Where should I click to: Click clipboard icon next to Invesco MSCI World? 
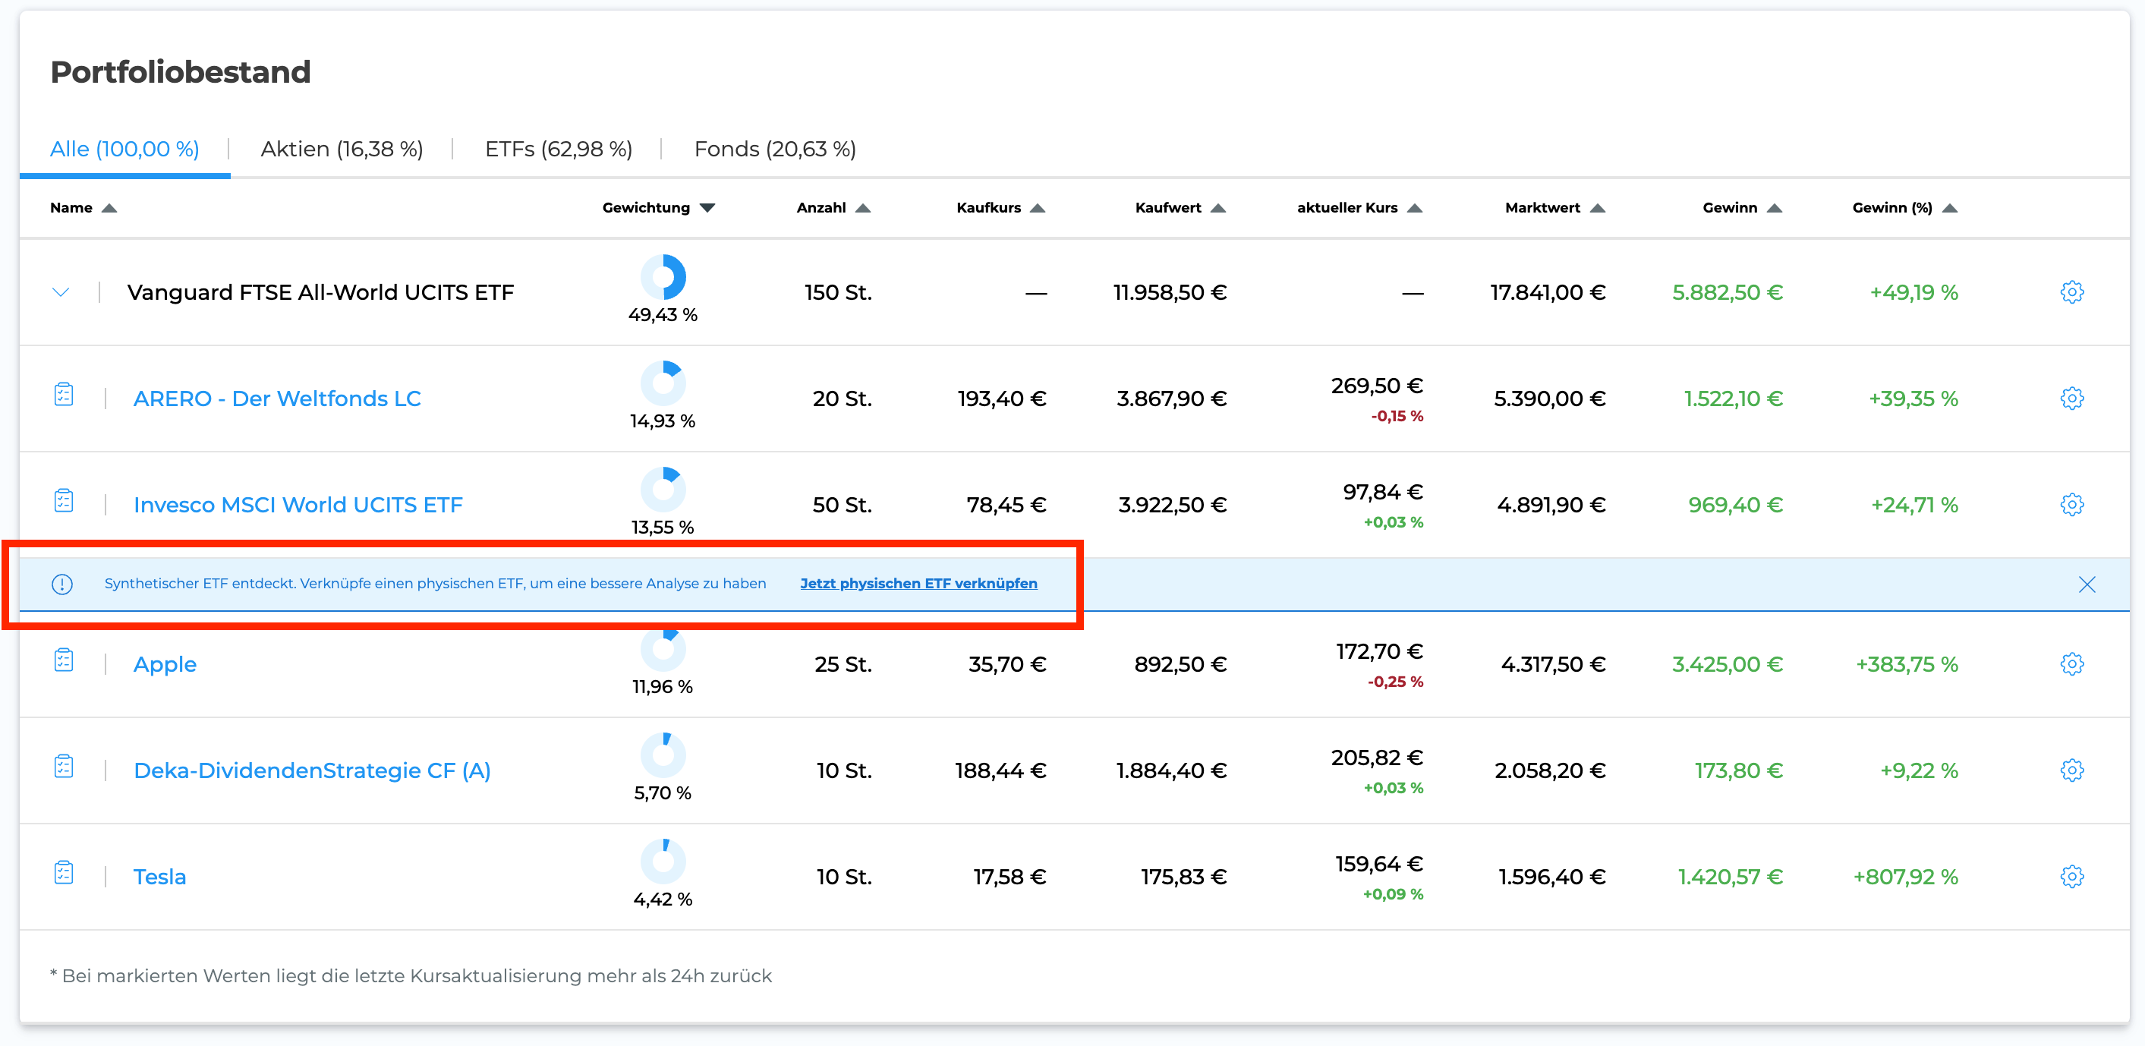(x=64, y=500)
